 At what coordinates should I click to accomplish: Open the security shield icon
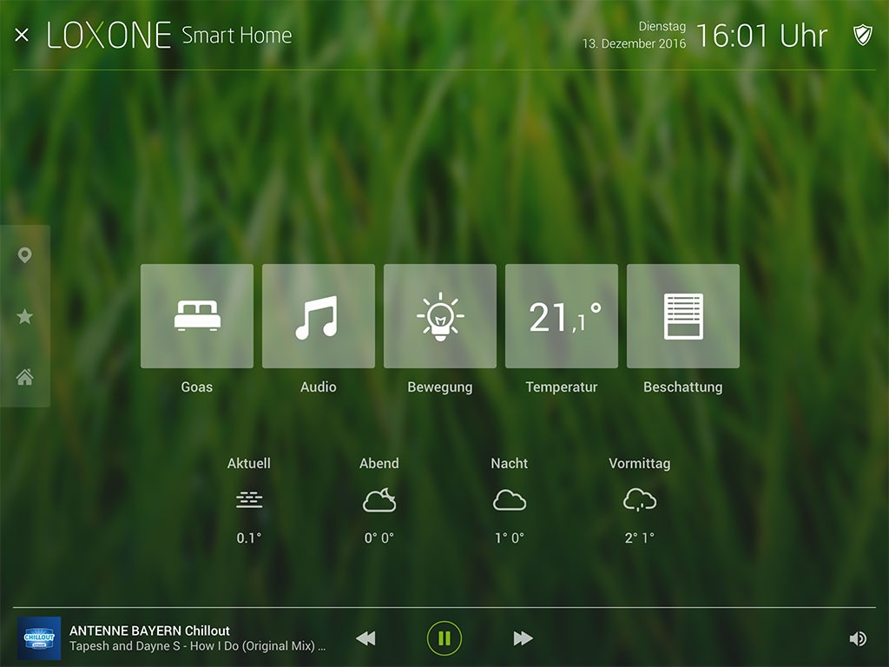[x=862, y=35]
